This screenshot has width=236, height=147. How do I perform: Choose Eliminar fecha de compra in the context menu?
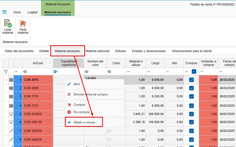[94, 94]
